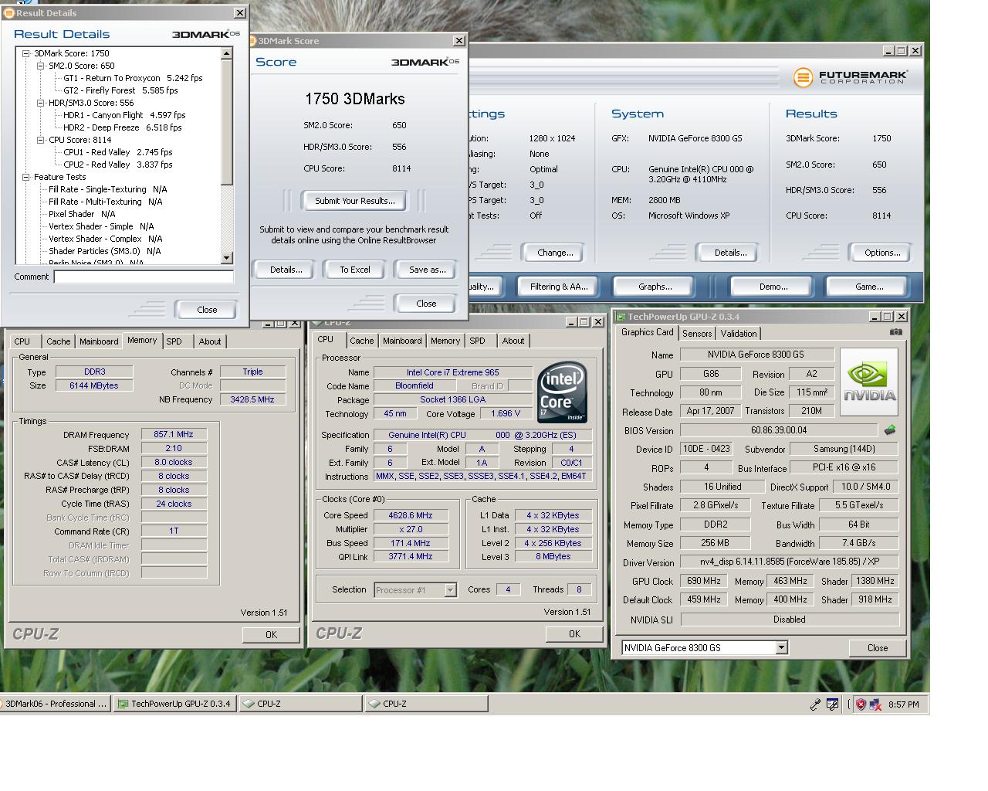Click the Close button in GPU-Z
Screen dimensions: 988x791
tap(878, 648)
